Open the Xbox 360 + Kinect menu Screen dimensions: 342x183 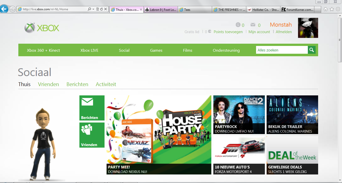(x=43, y=50)
